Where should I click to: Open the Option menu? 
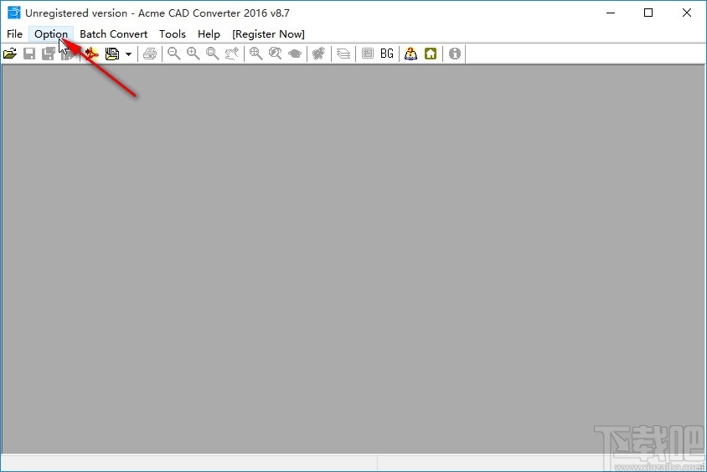51,33
